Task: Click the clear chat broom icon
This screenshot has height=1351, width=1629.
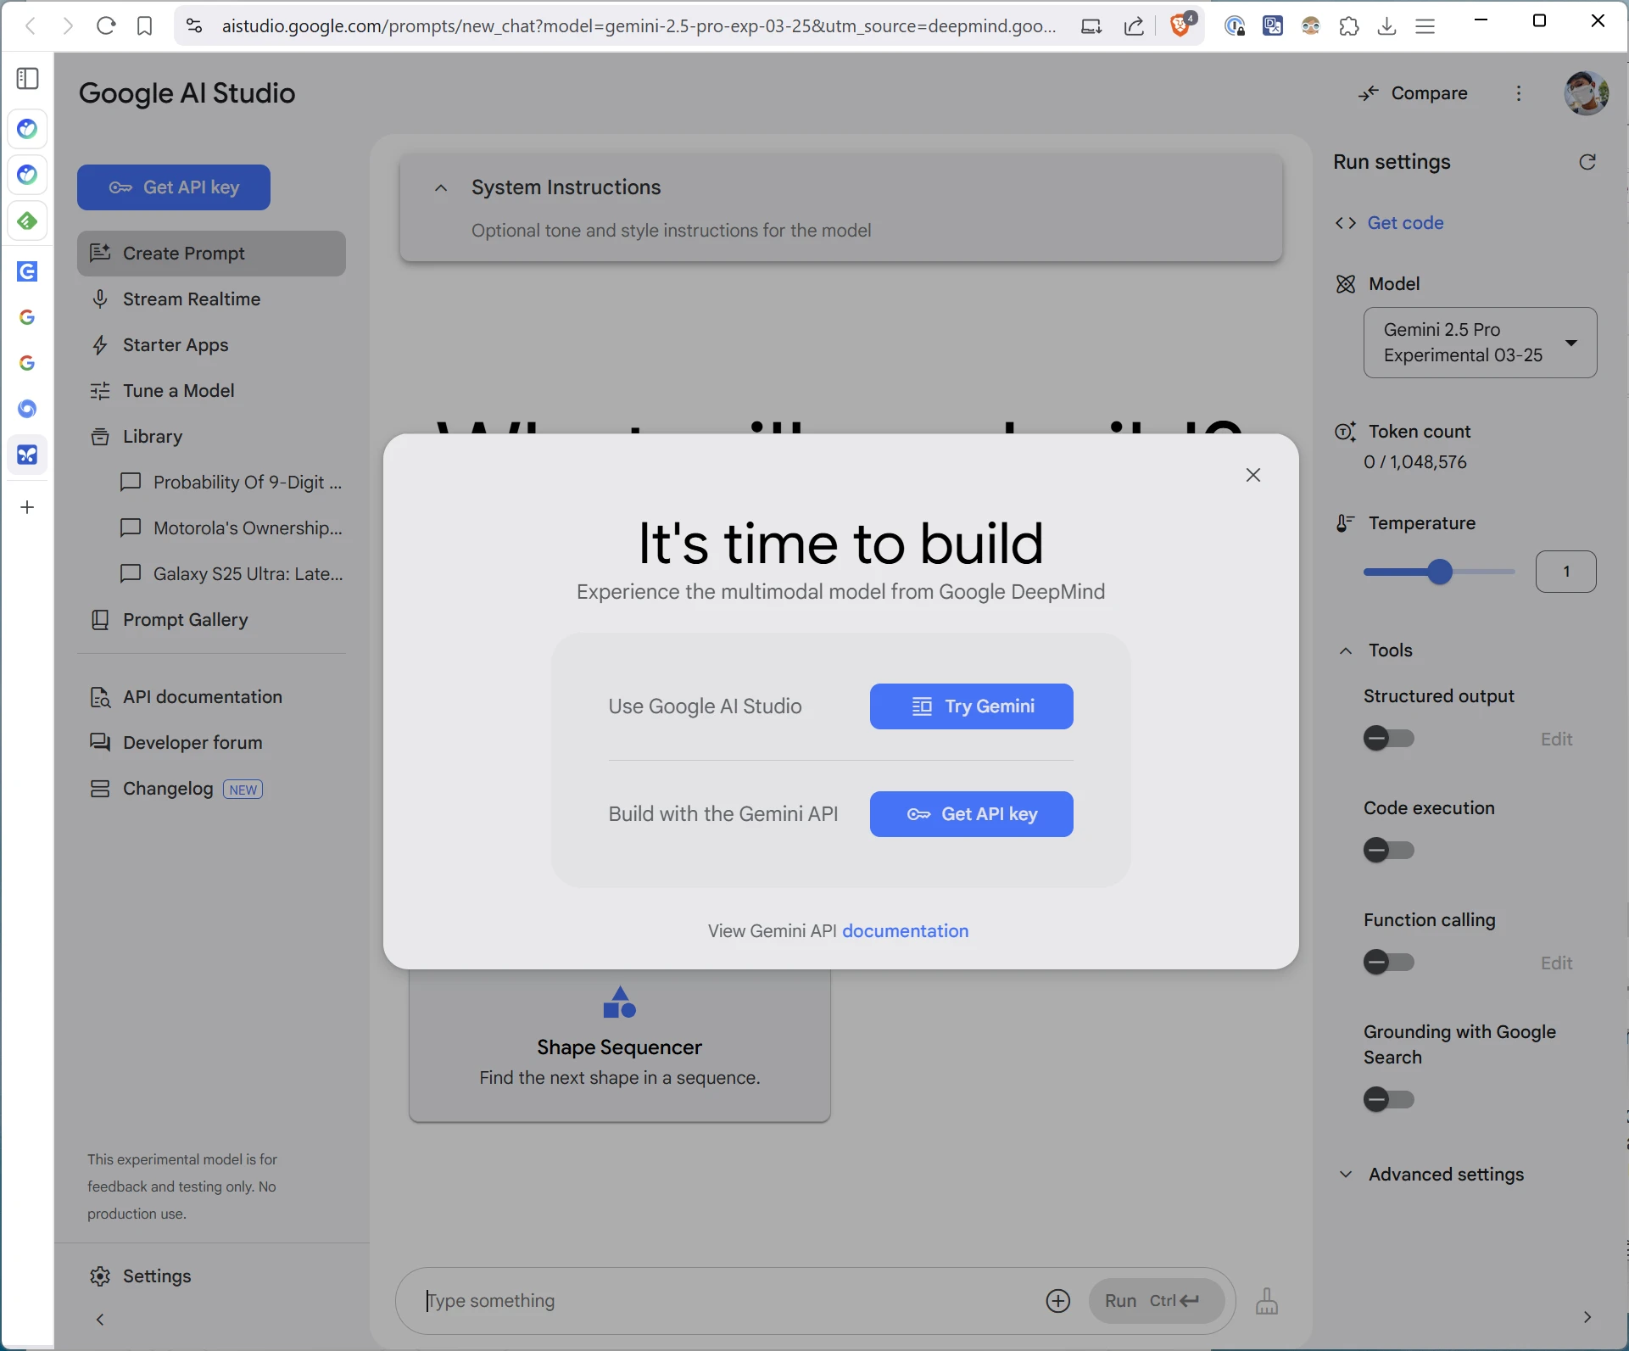Action: [1267, 1301]
